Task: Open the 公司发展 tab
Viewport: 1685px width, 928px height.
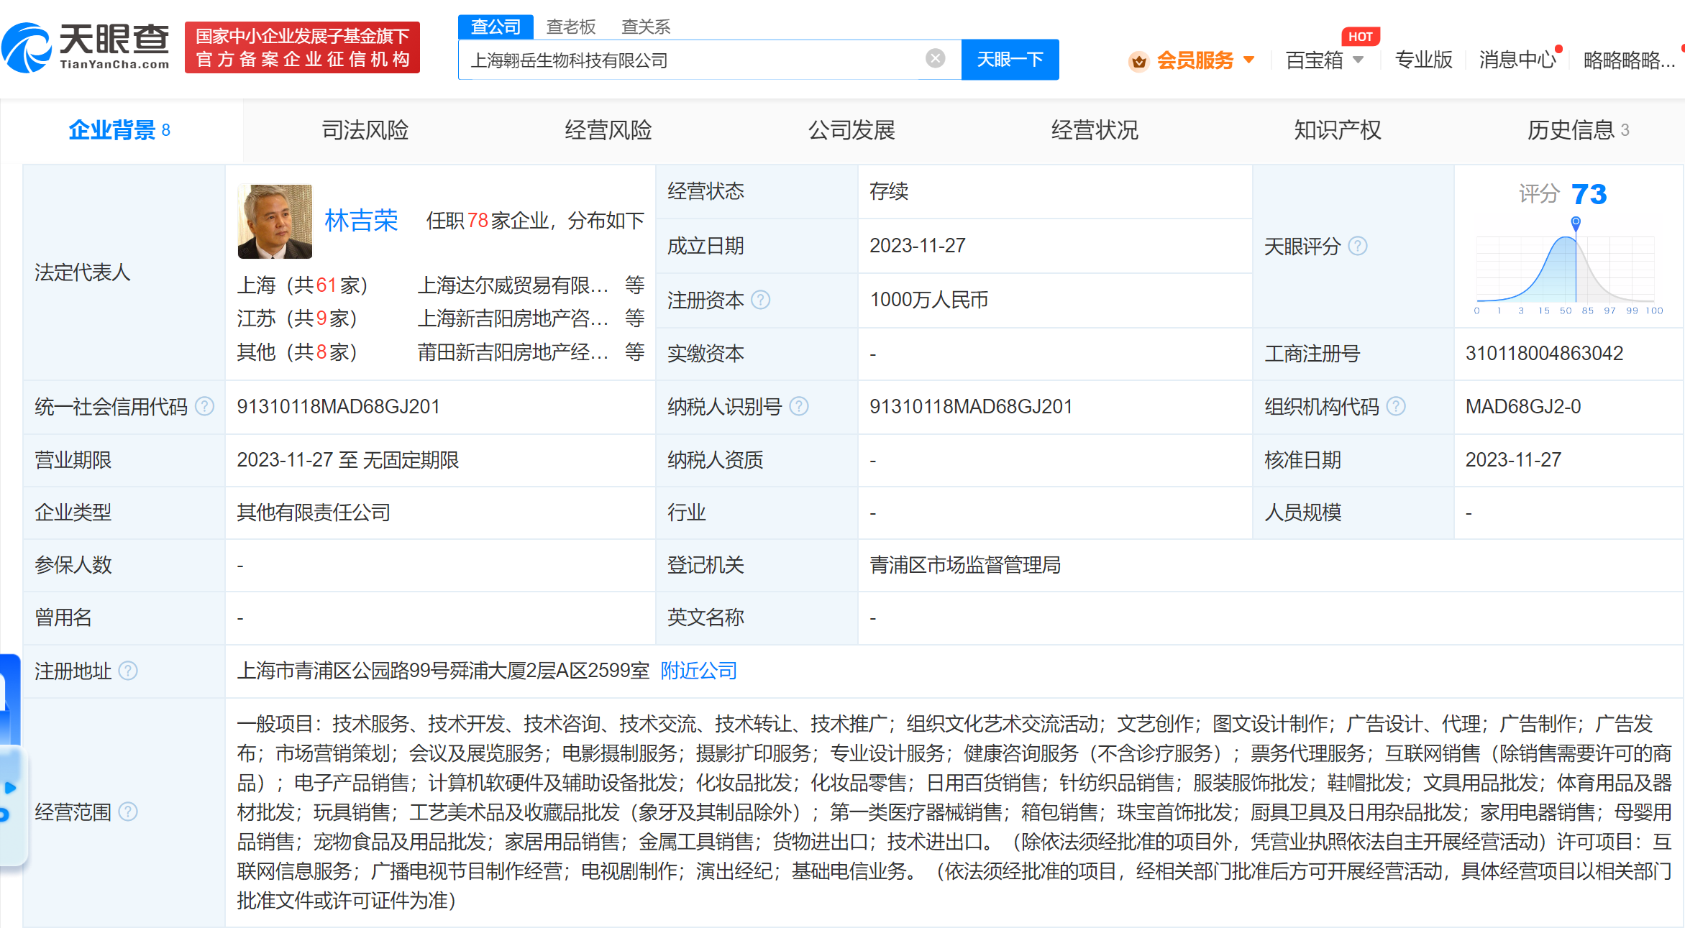Action: point(851,130)
